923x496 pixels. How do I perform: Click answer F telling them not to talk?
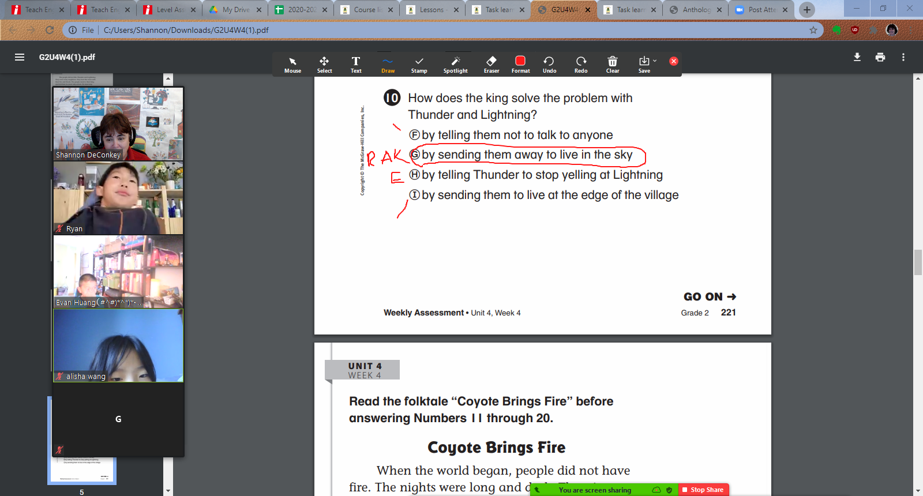tap(511, 135)
